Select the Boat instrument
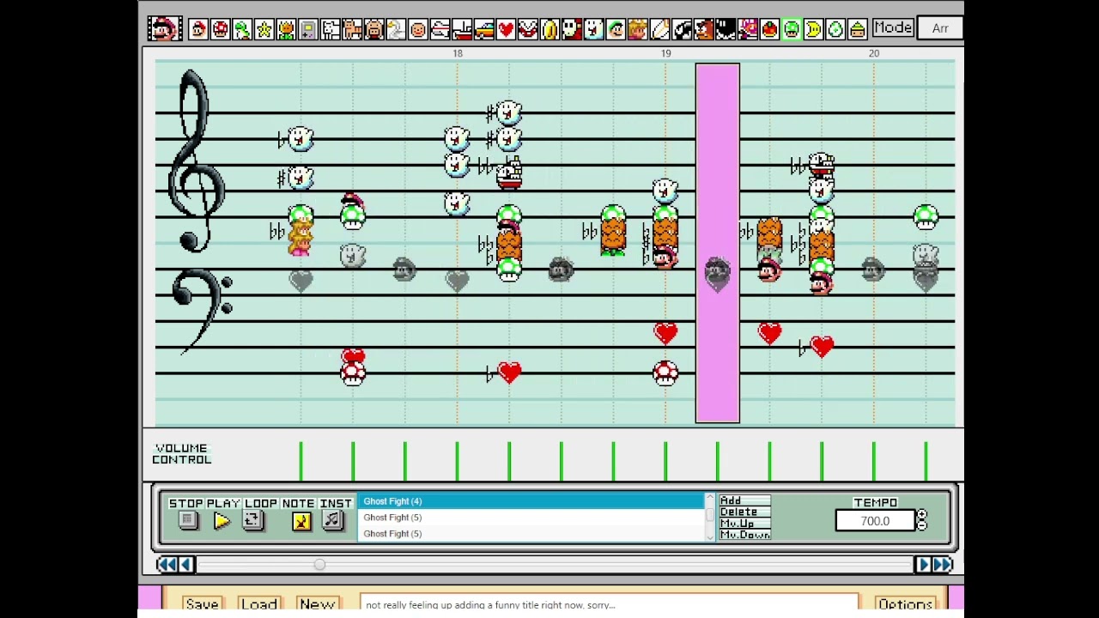The image size is (1099, 618). click(462, 30)
